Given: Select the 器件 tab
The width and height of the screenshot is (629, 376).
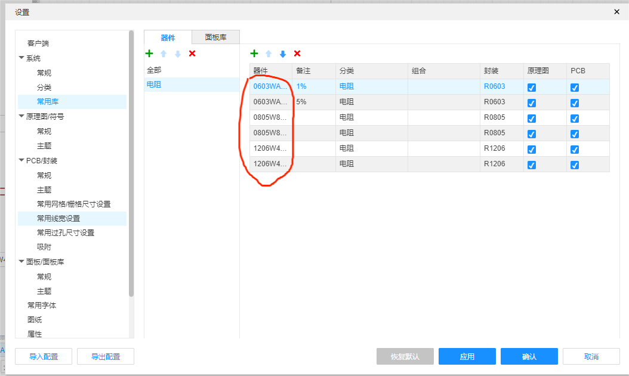Looking at the screenshot, I should pyautogui.click(x=168, y=38).
